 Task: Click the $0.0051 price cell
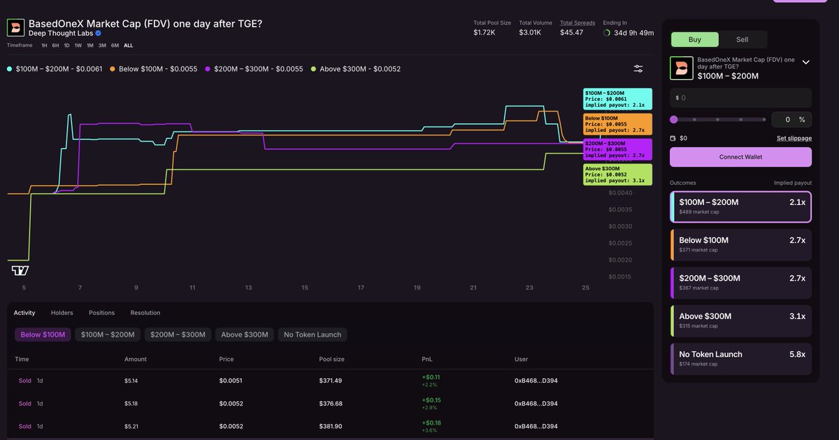(231, 381)
